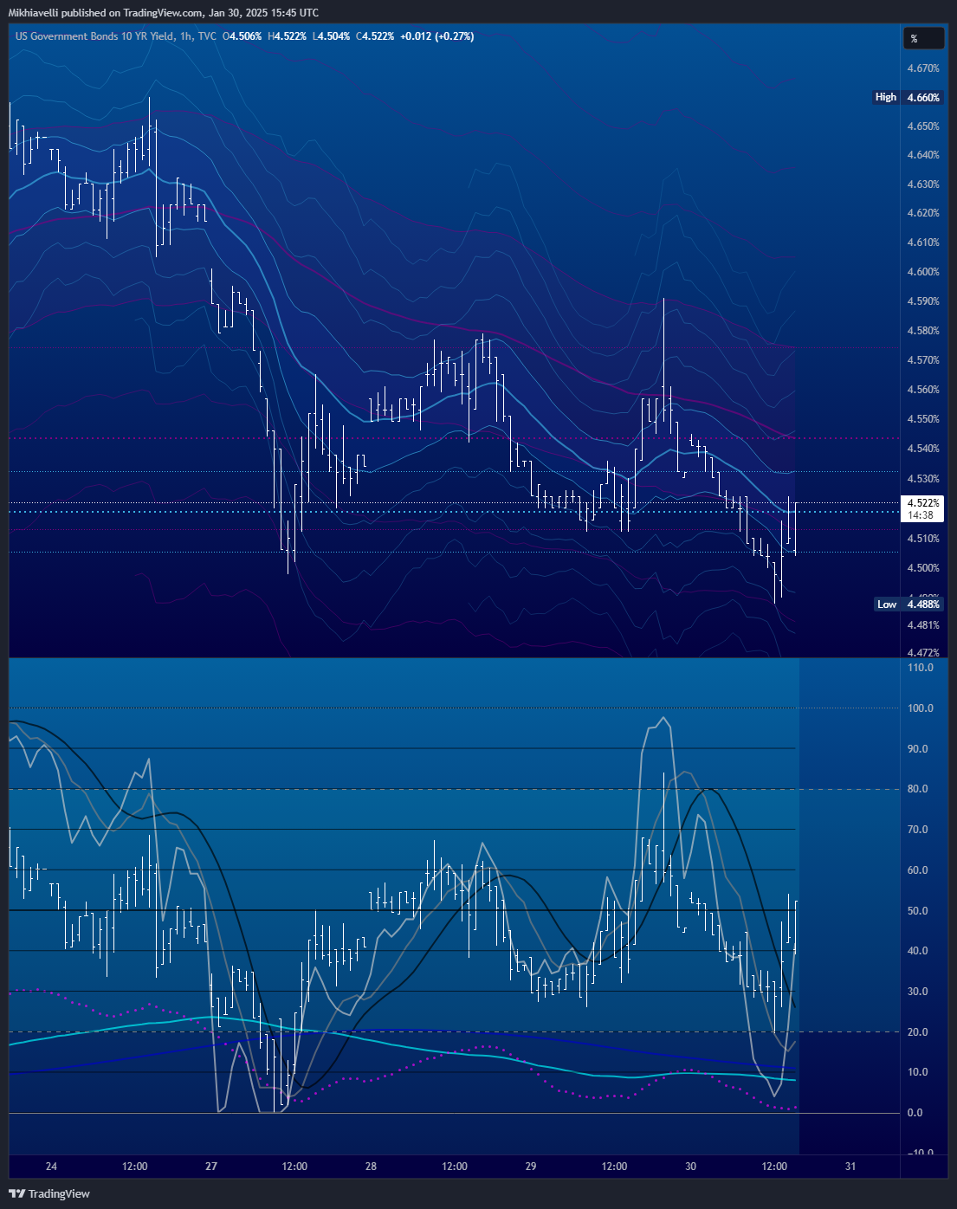Click the 4.472% price axis label
This screenshot has width=957, height=1209.
[x=922, y=652]
